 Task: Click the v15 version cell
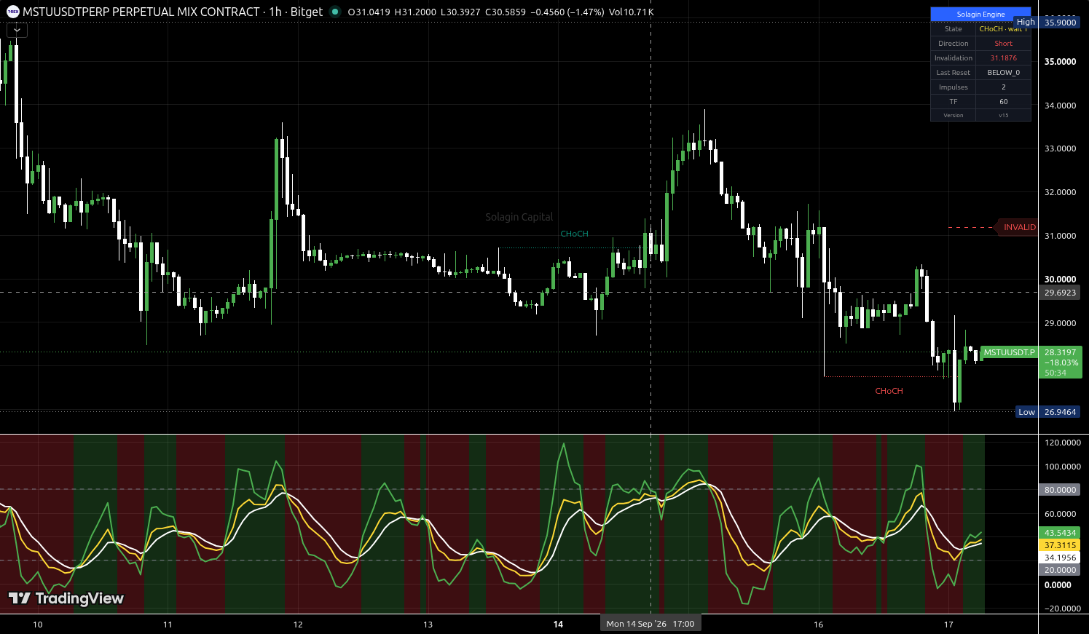tap(1003, 115)
